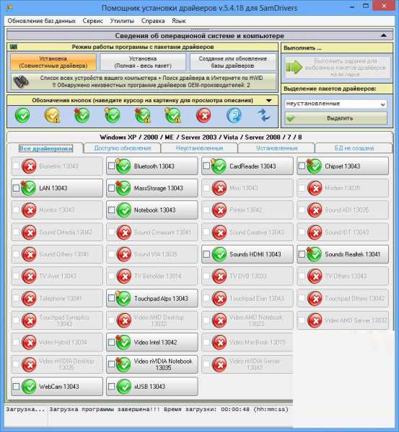Click the blue question mark legend icon
The width and height of the screenshot is (399, 432).
pos(234,115)
